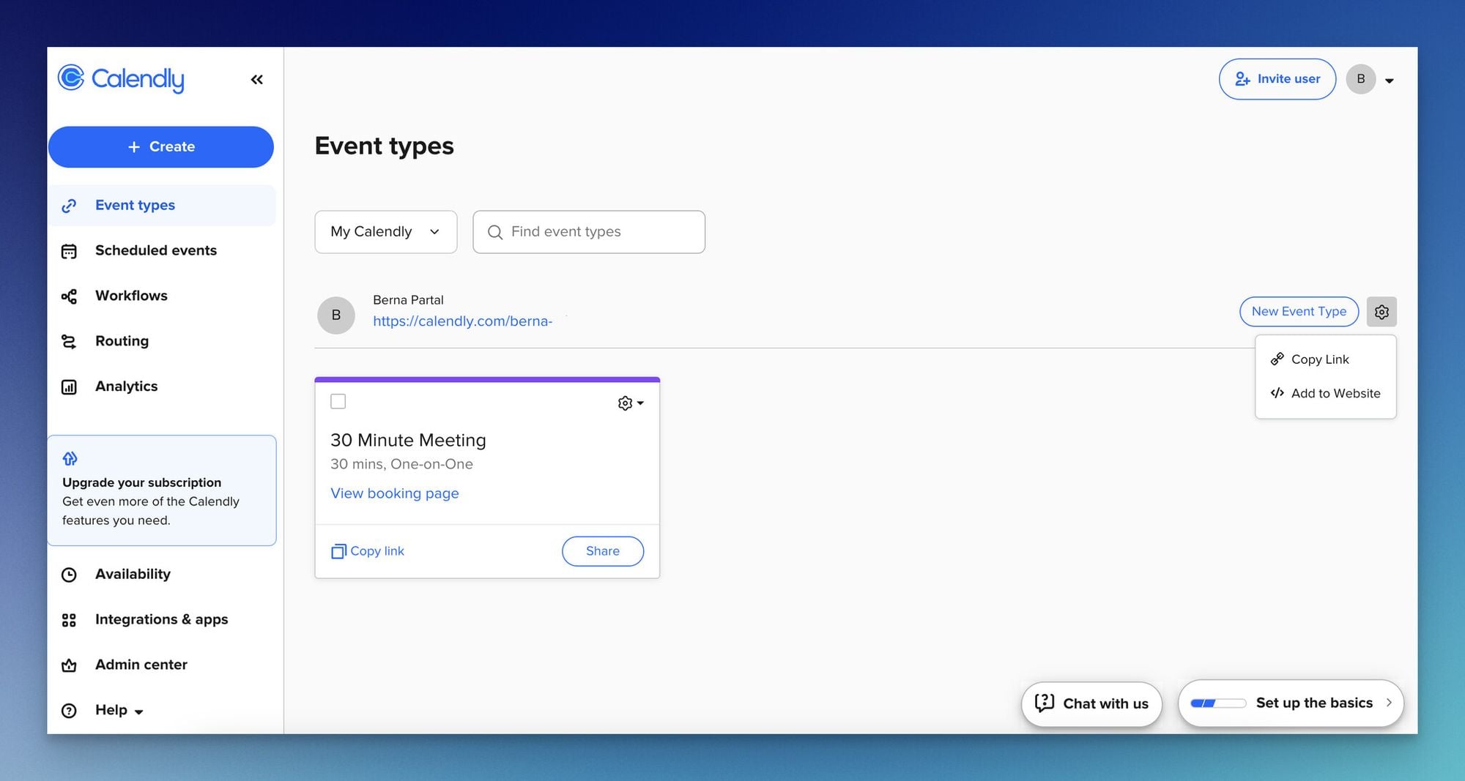Focus the Find event types search field
Screen dimensions: 1465x781
pyautogui.click(x=589, y=232)
